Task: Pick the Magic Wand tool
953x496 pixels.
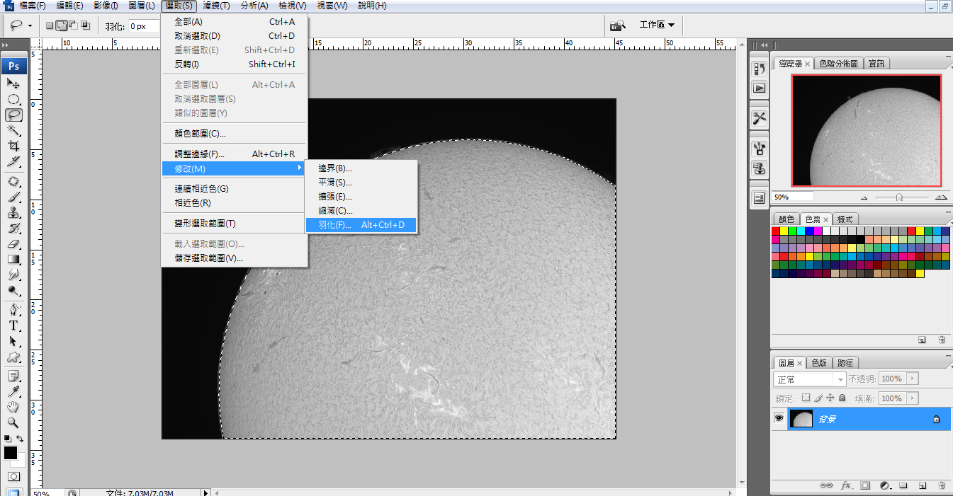Action: pos(13,130)
